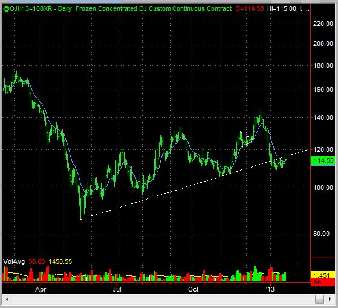338x308 pixels.
Task: Click the 80.00 price axis label
Action: [x=321, y=234]
